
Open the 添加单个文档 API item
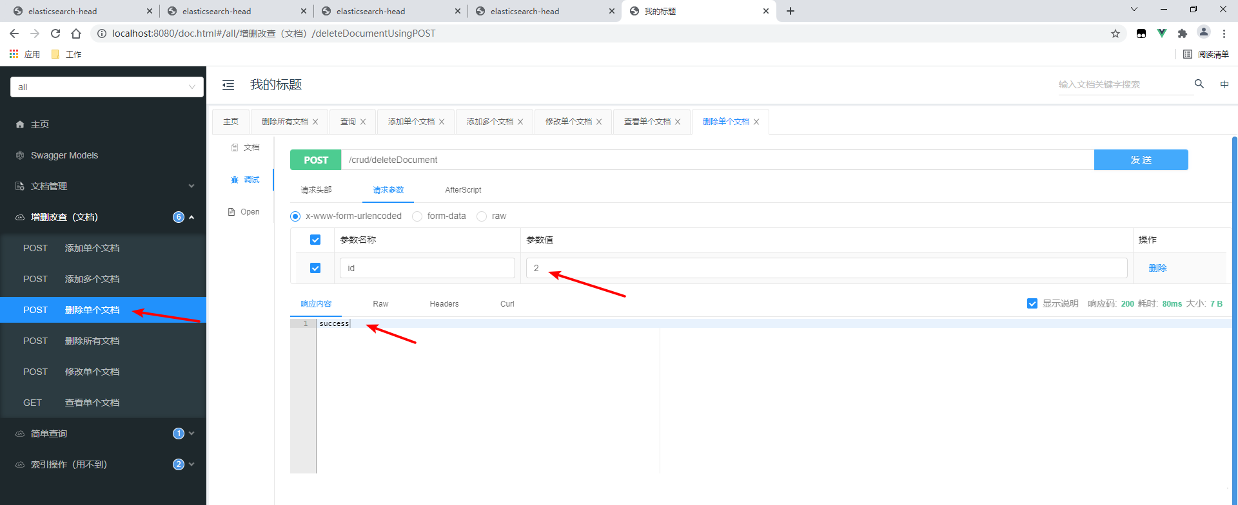click(x=103, y=248)
